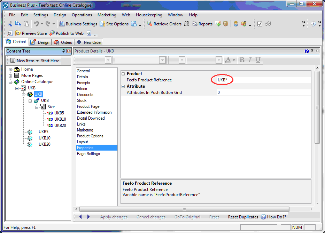Image resolution: width=325 pixels, height=233 pixels.
Task: Open Business Settings from the toolbar
Action: (x=78, y=24)
